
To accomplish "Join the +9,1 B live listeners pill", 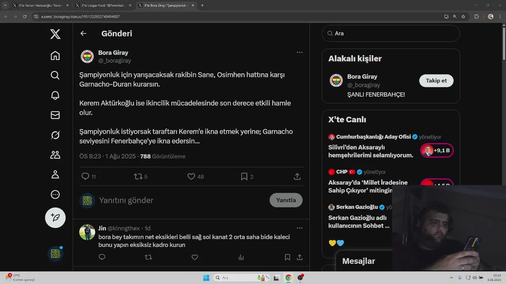I will (x=437, y=151).
